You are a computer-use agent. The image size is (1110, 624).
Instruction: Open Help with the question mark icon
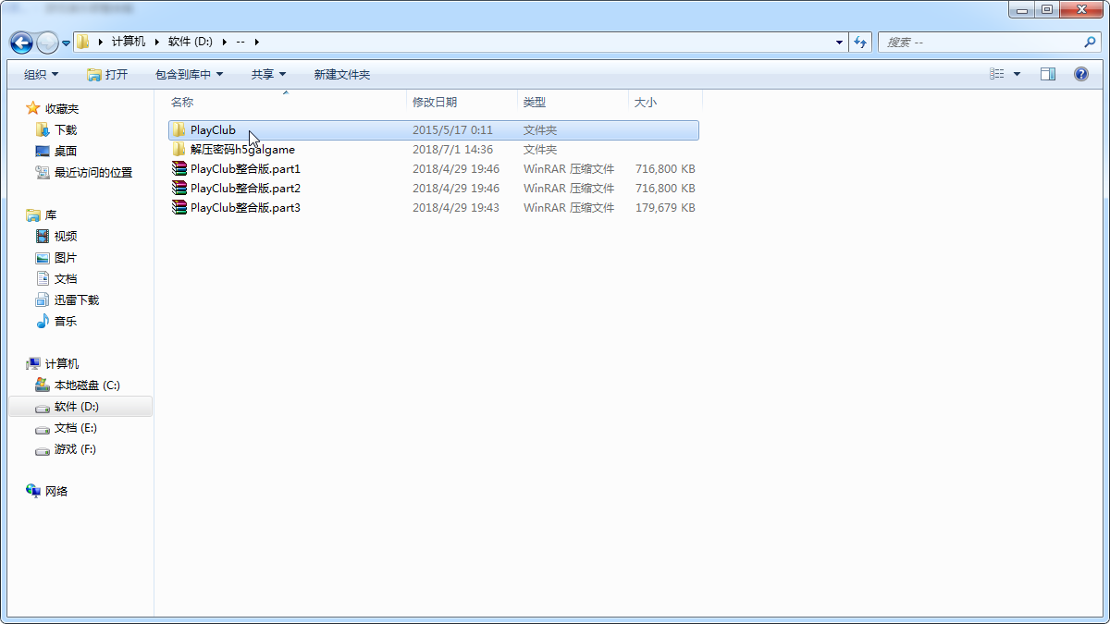pyautogui.click(x=1080, y=74)
